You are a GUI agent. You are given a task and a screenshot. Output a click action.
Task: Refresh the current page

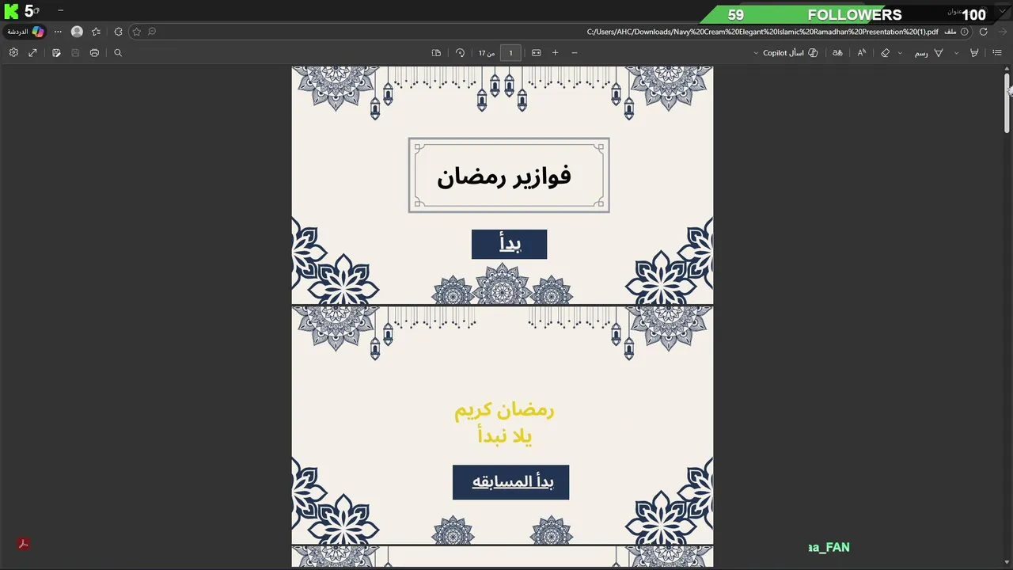click(x=983, y=32)
